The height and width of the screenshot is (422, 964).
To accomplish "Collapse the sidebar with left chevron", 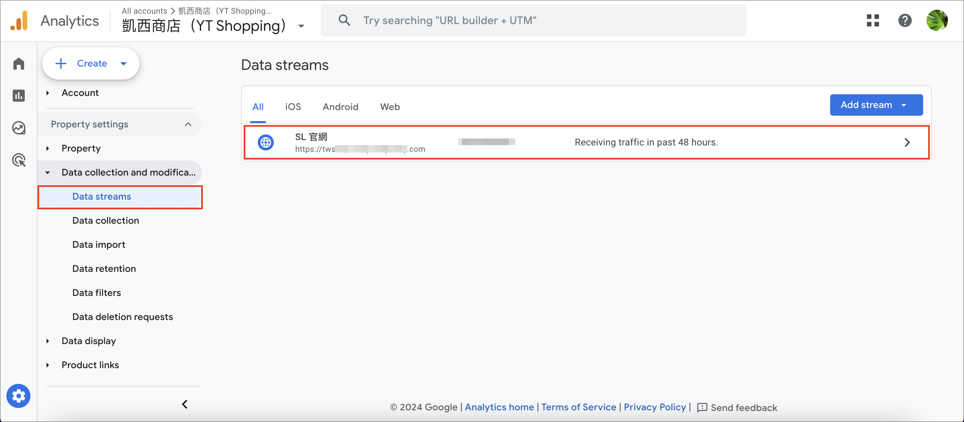I will (184, 404).
